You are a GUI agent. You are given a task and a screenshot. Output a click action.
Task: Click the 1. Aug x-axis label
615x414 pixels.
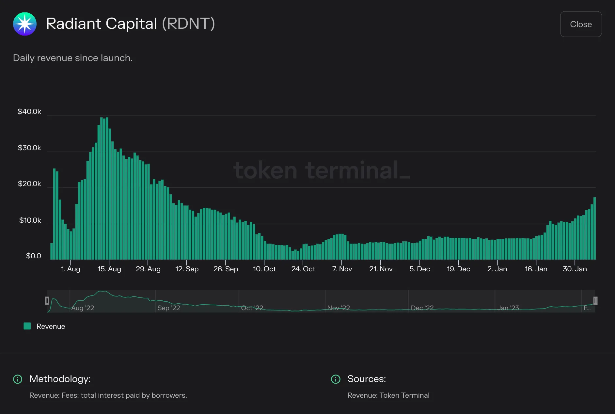click(x=71, y=269)
